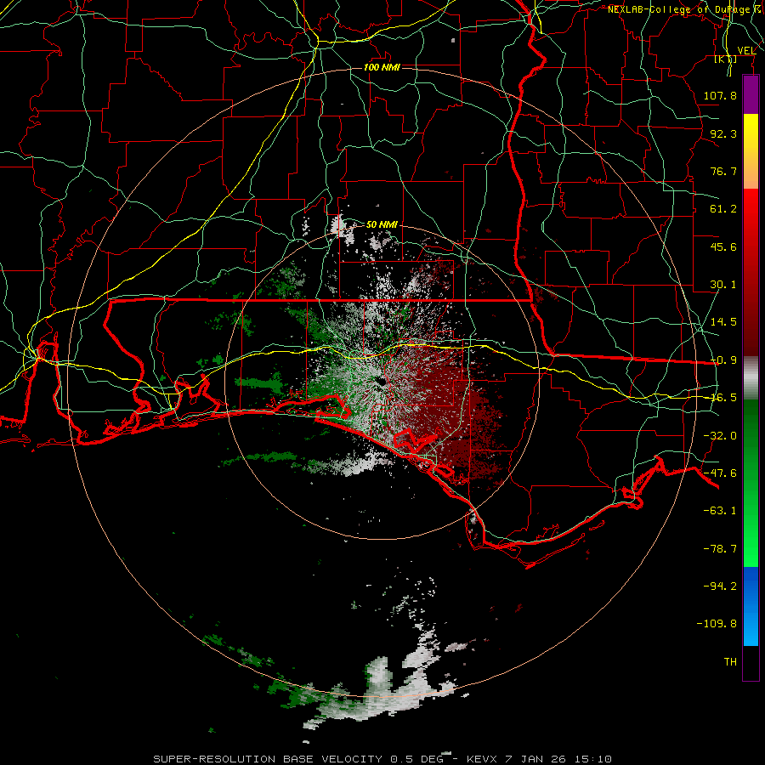Viewport: 765px width, 765px height.
Task: Click the blue segment of the velocity color bar
Action: point(751,606)
